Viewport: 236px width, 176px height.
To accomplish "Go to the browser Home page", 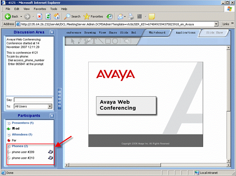I will coord(57,16).
